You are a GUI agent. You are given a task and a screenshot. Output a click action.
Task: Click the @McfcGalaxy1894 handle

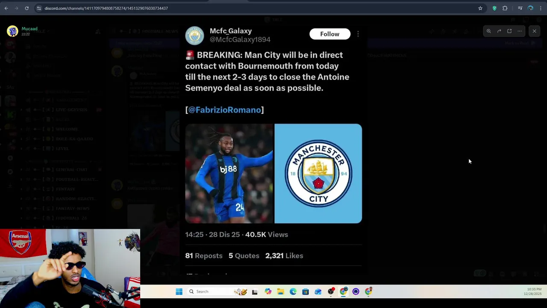(240, 39)
